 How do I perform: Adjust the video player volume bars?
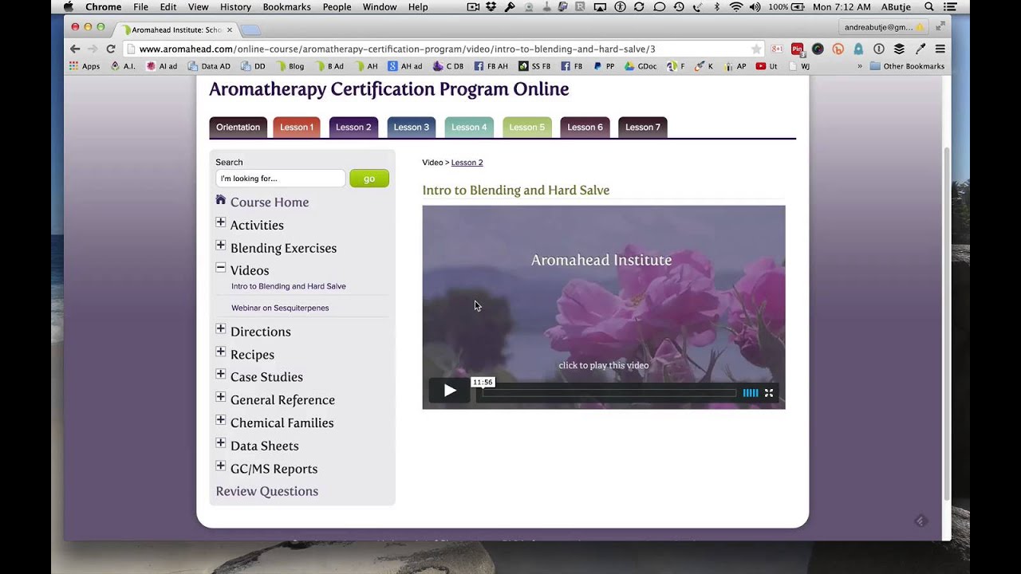pyautogui.click(x=751, y=393)
